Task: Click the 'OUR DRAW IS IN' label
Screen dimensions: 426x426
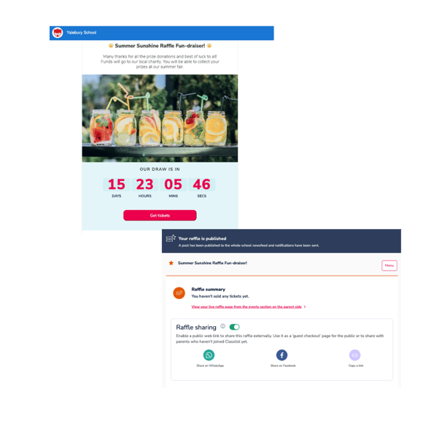Action: pos(160,169)
